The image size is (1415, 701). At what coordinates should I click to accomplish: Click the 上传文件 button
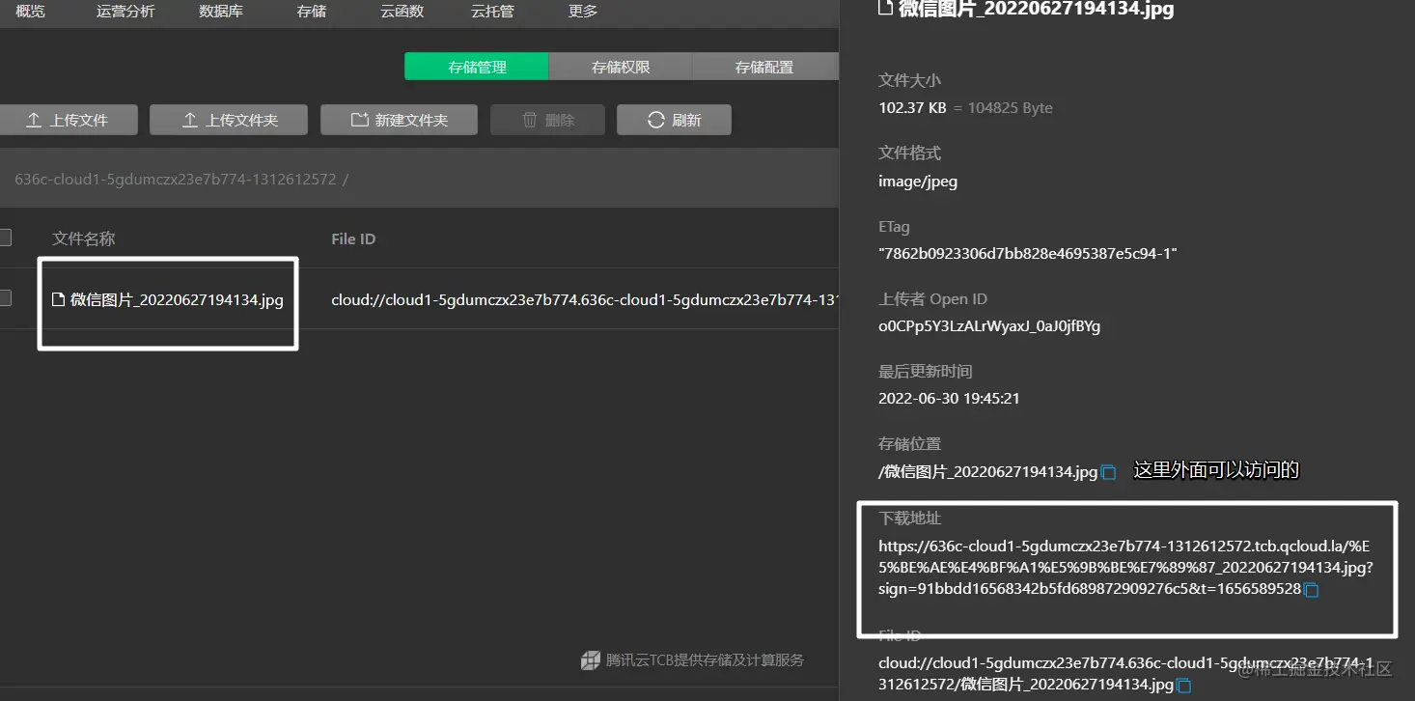tap(68, 120)
